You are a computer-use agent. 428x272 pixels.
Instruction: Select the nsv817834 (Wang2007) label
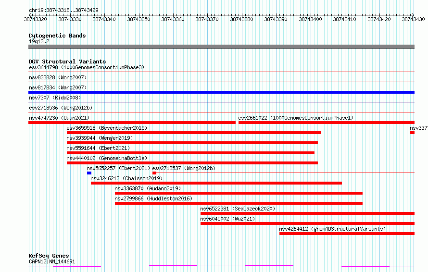(x=58, y=87)
